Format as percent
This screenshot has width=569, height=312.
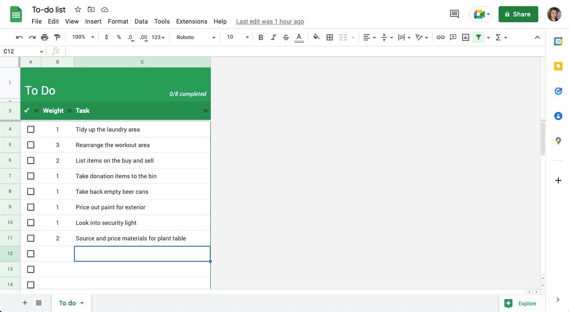pyautogui.click(x=119, y=37)
